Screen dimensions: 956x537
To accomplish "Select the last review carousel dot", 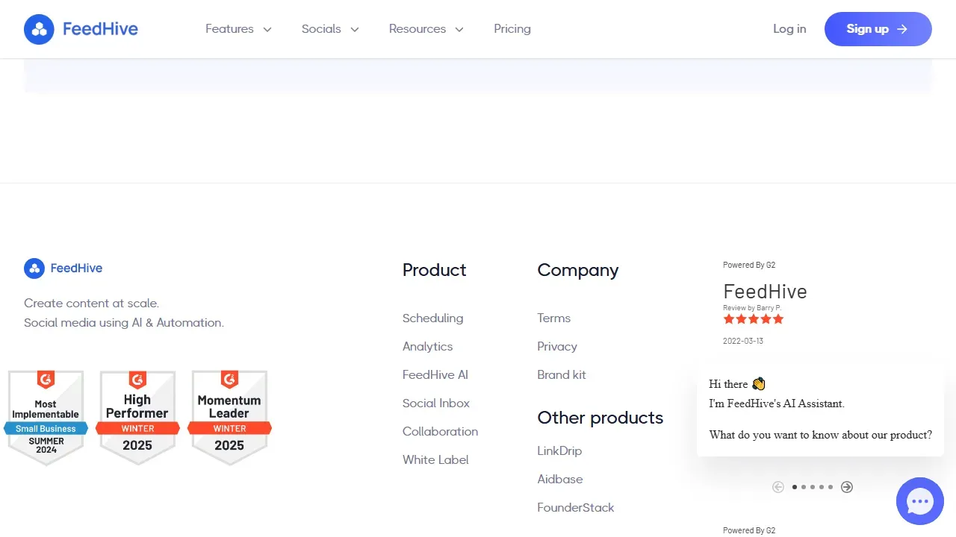I will (x=831, y=487).
